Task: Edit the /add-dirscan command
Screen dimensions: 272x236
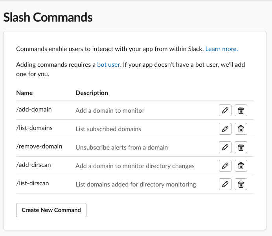Action: [x=225, y=166]
